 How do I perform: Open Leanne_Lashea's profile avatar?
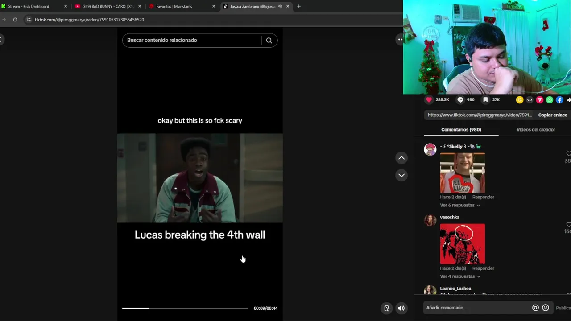pos(430,290)
